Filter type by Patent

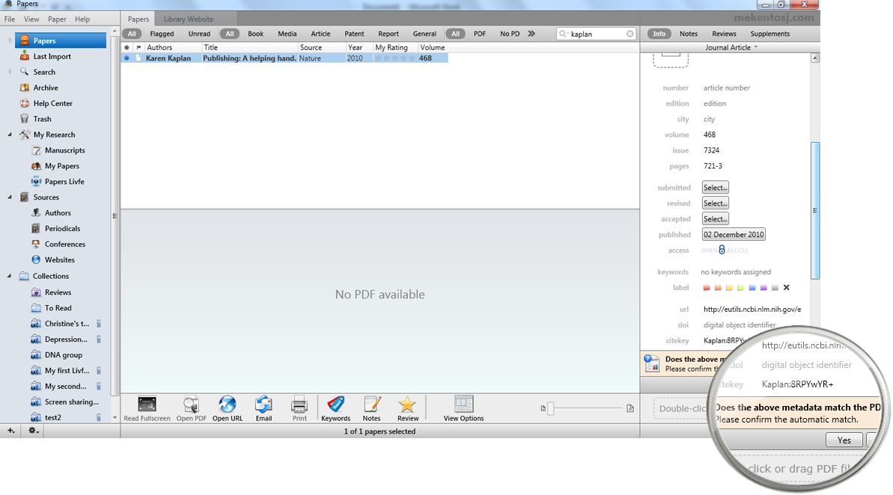(354, 34)
